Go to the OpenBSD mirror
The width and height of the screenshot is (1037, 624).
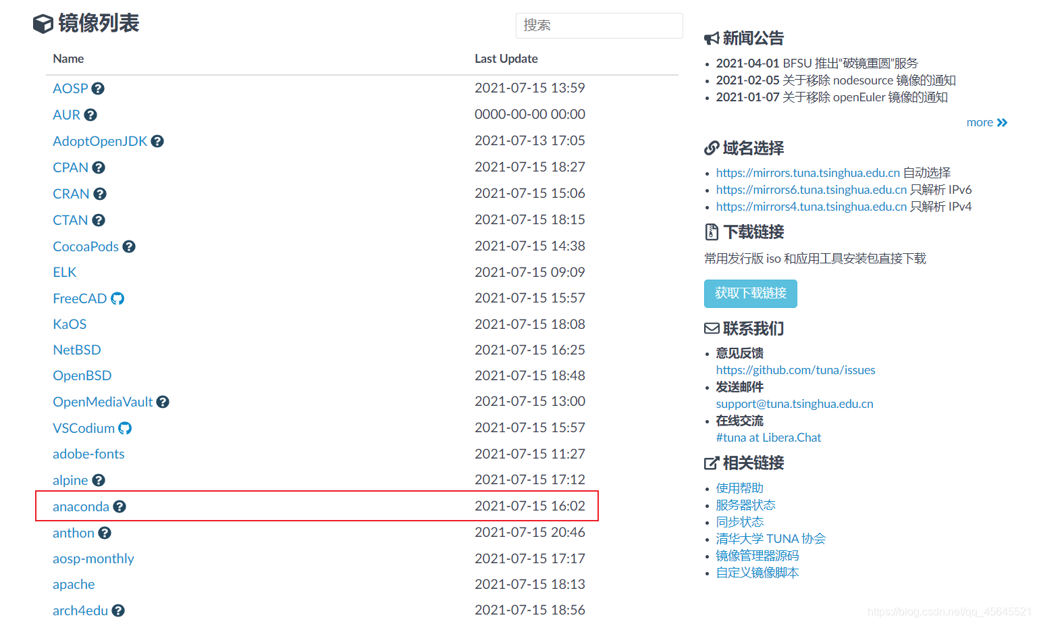pos(82,375)
